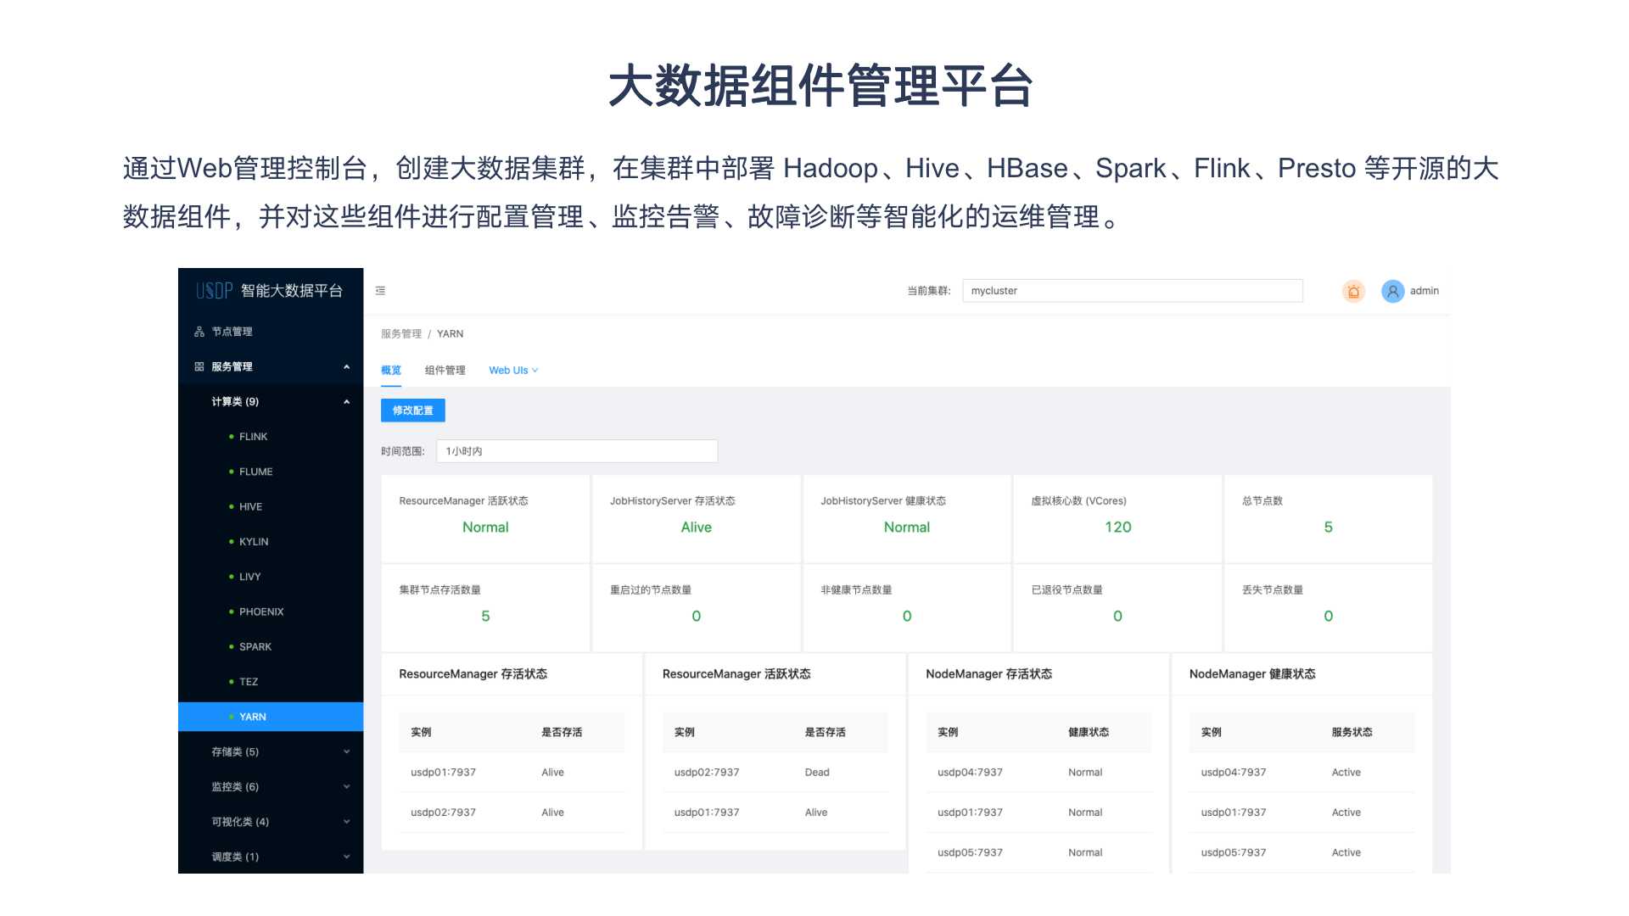Open the Web UIs dropdown
Viewport: 1629px width, 916px height.
512,370
